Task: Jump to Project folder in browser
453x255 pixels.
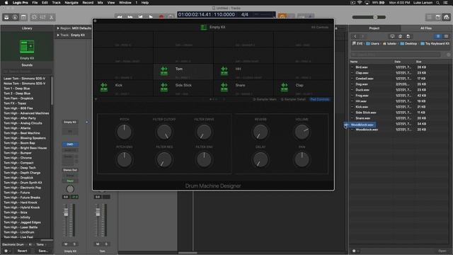Action: click(408, 36)
